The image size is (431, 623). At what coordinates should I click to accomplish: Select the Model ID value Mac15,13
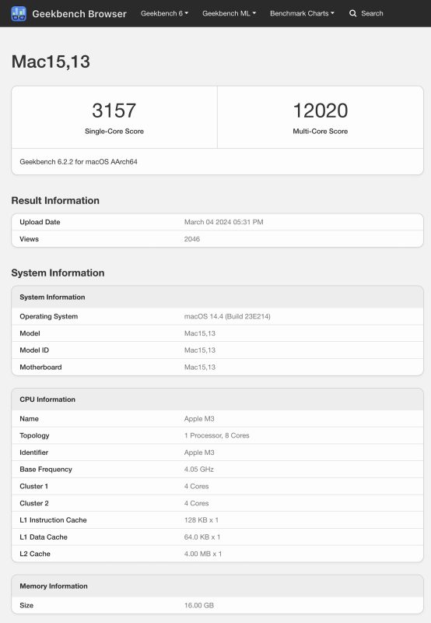[200, 350]
